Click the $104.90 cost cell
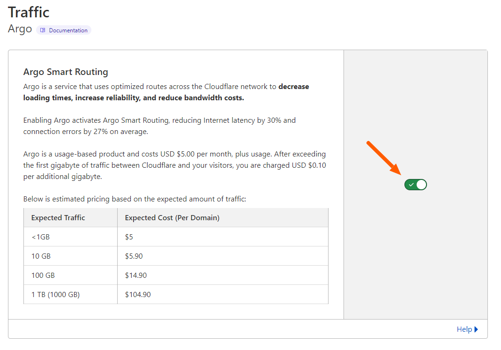The image size is (501, 350). 138,295
